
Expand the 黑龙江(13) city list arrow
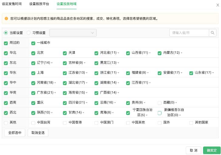coord(118,63)
